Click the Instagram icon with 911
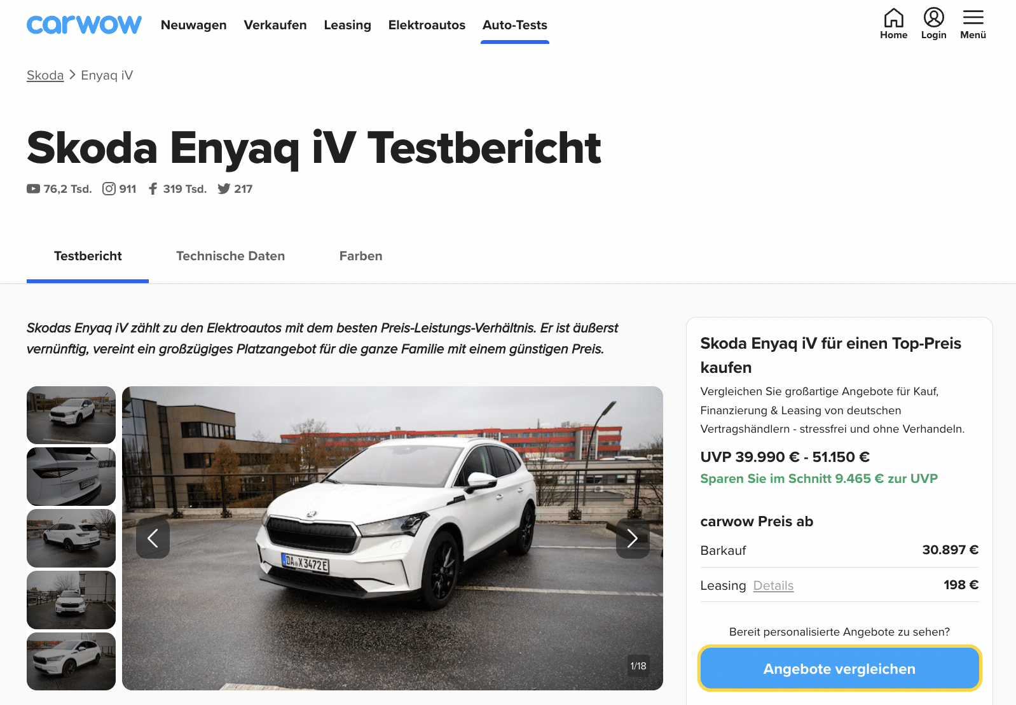 (x=109, y=189)
